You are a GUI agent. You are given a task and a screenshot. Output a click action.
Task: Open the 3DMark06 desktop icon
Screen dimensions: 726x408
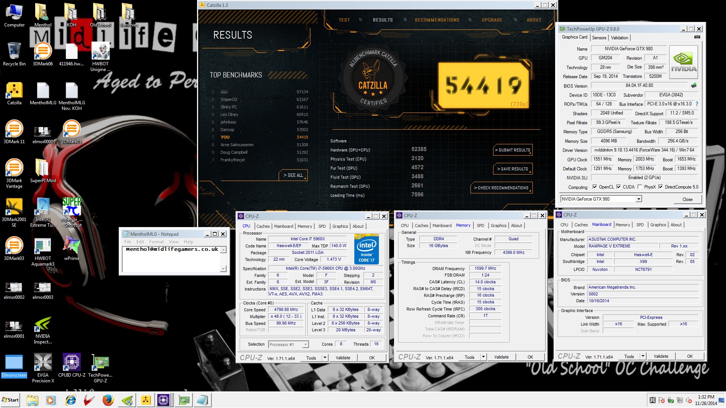click(x=43, y=54)
